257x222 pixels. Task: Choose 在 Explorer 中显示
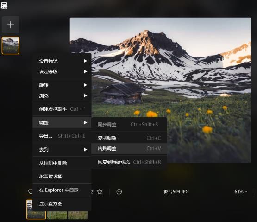(x=62, y=190)
